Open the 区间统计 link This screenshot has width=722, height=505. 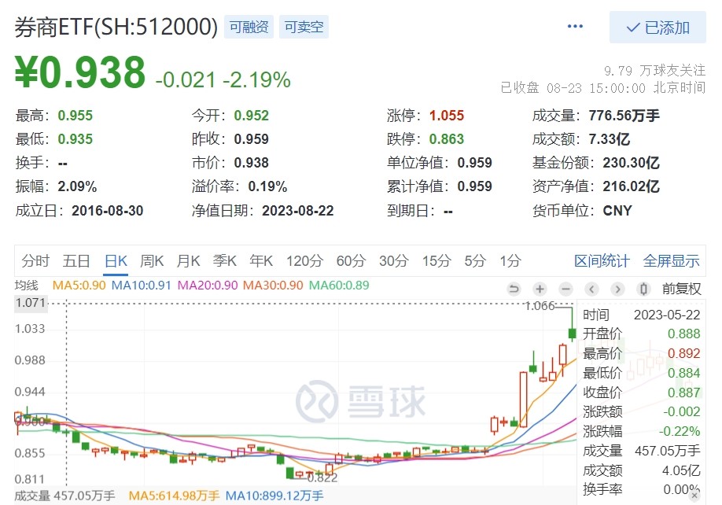pyautogui.click(x=602, y=261)
